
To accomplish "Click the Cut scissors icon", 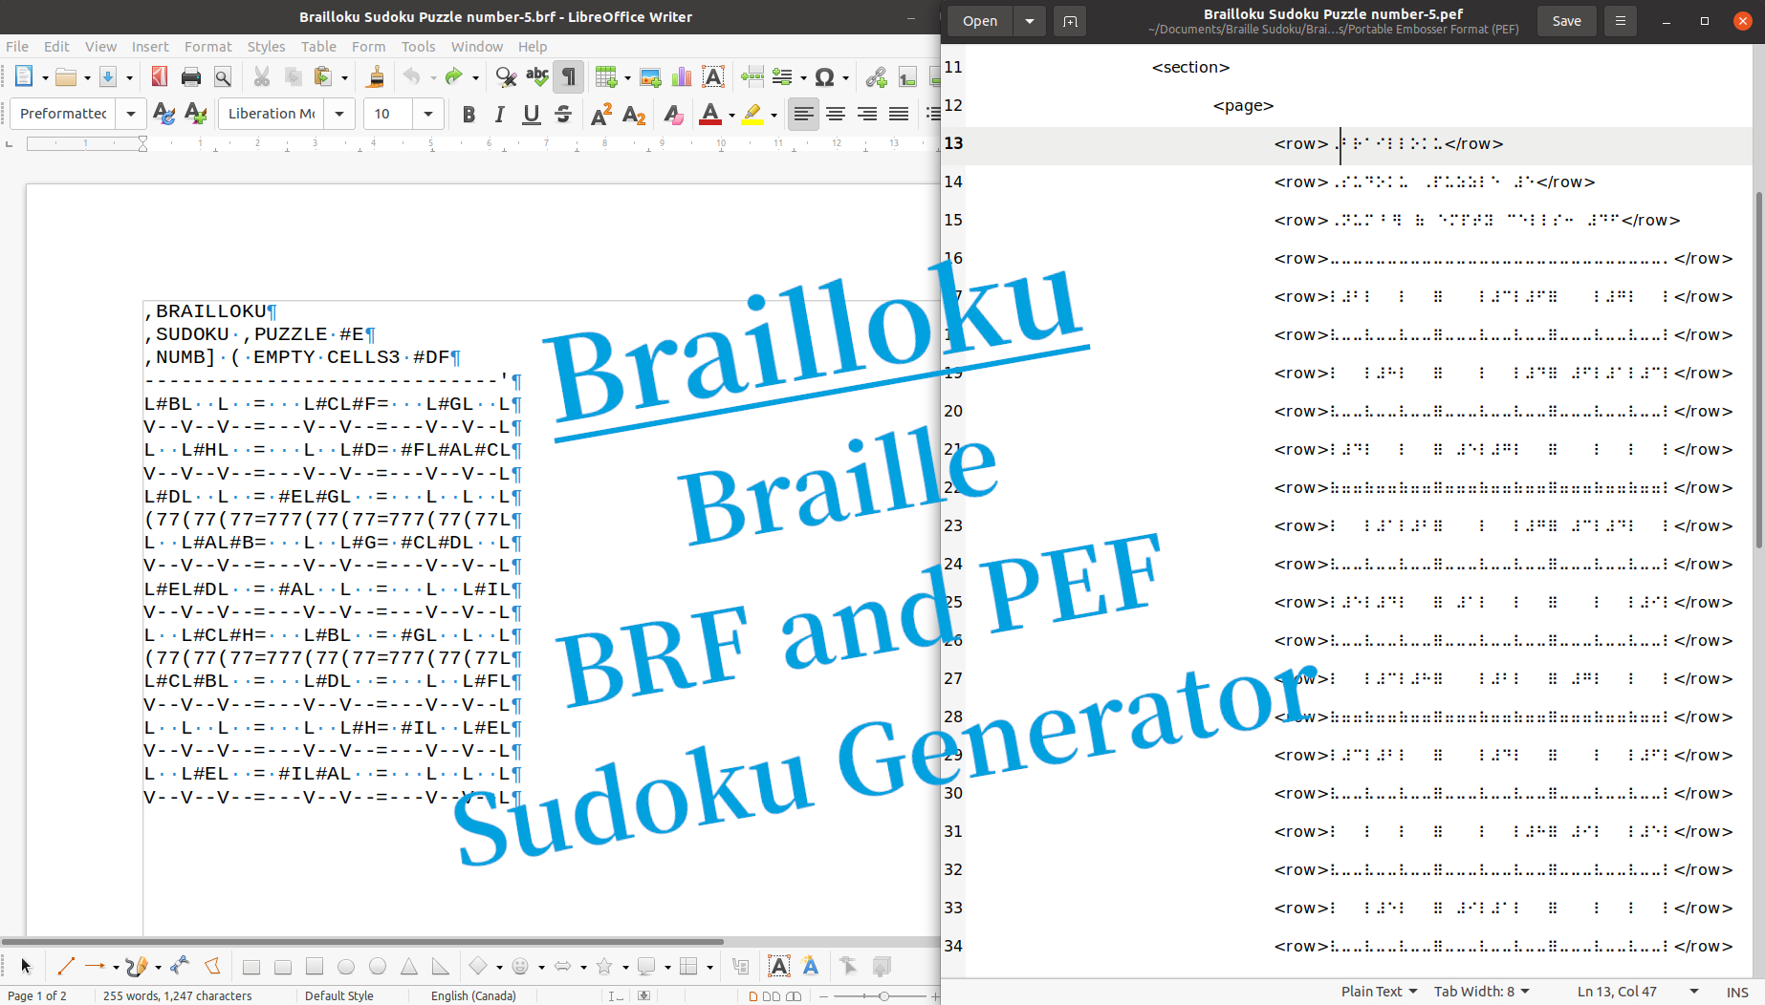I will coord(261,77).
